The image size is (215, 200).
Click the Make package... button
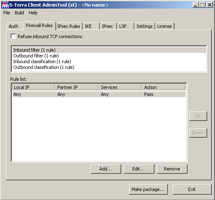pyautogui.click(x=148, y=189)
